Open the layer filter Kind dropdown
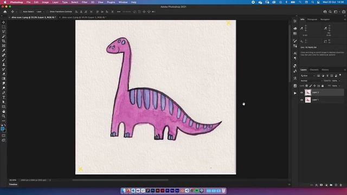 pos(307,76)
